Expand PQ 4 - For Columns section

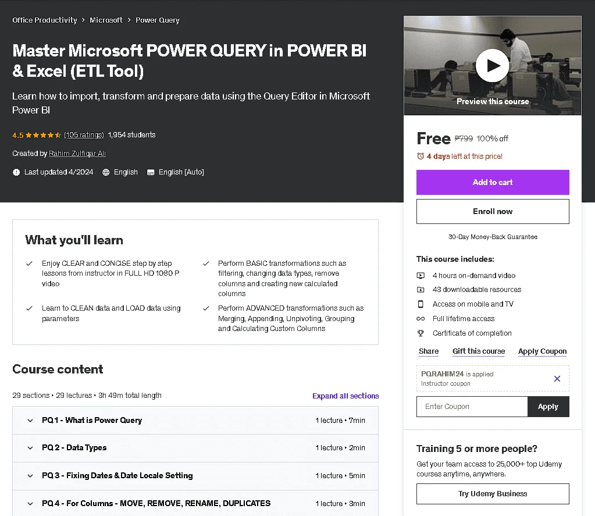[x=195, y=503]
